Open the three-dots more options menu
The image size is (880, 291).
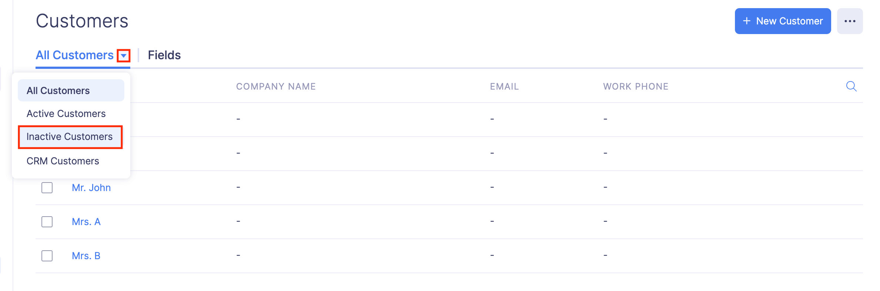[x=850, y=21]
